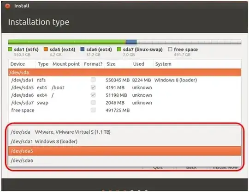Toggle format checkbox for /dev/sda7 swap

coord(93,102)
